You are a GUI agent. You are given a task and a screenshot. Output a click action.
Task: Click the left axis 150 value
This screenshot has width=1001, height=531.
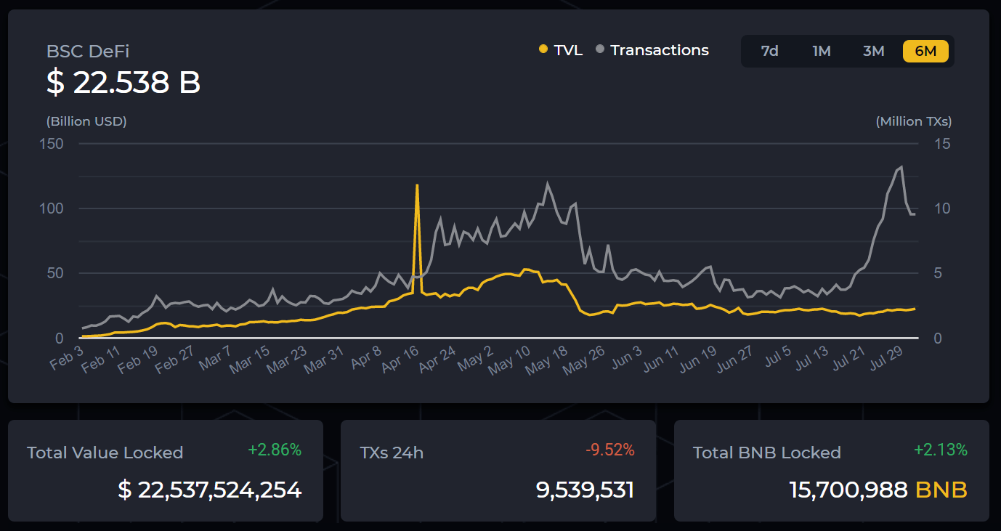coord(52,144)
